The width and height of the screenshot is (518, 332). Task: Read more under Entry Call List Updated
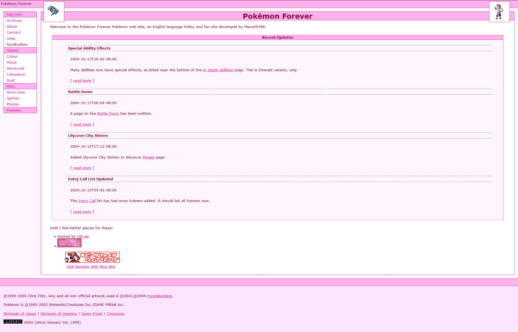coord(82,212)
